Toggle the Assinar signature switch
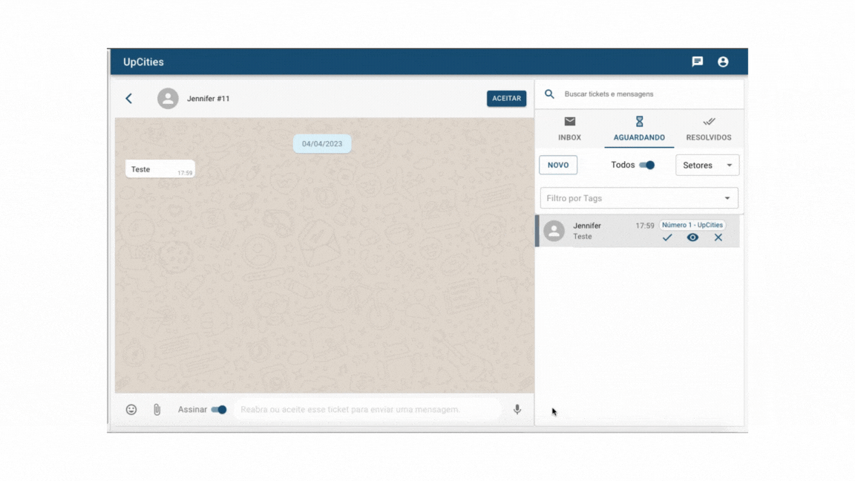855x481 pixels. (219, 410)
